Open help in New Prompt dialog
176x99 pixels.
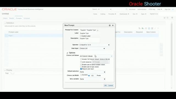pos(110,25)
